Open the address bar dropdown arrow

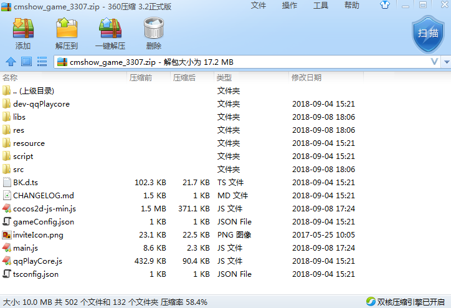(x=447, y=62)
